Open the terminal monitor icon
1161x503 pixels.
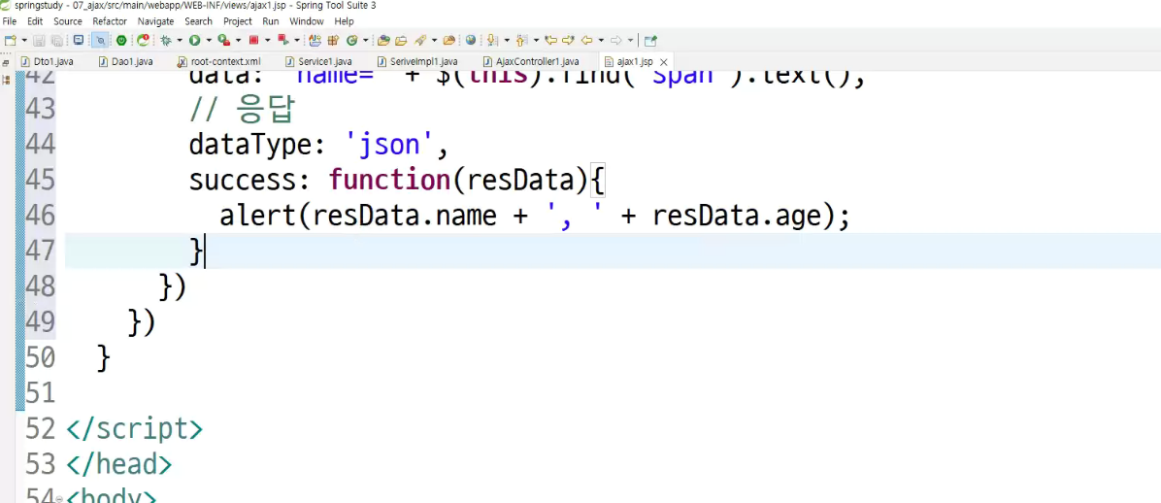pyautogui.click(x=79, y=40)
